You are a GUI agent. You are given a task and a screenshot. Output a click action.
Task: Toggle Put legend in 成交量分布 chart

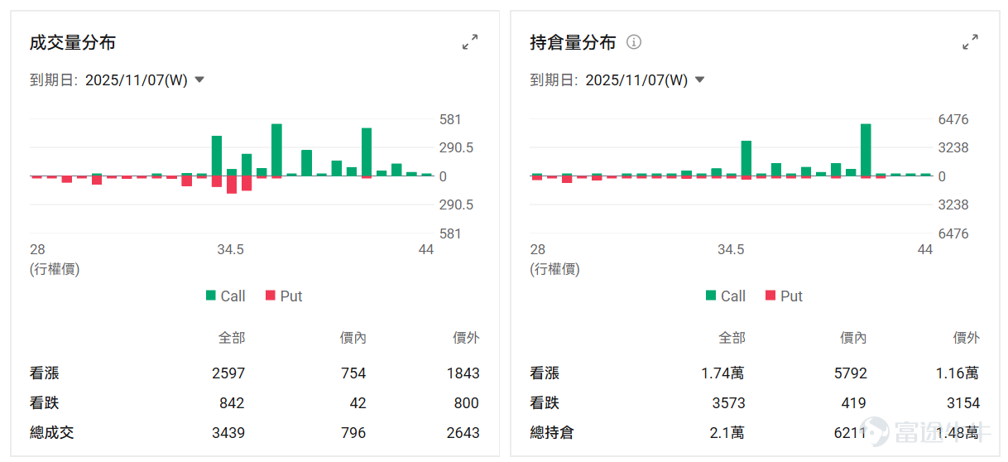(283, 296)
